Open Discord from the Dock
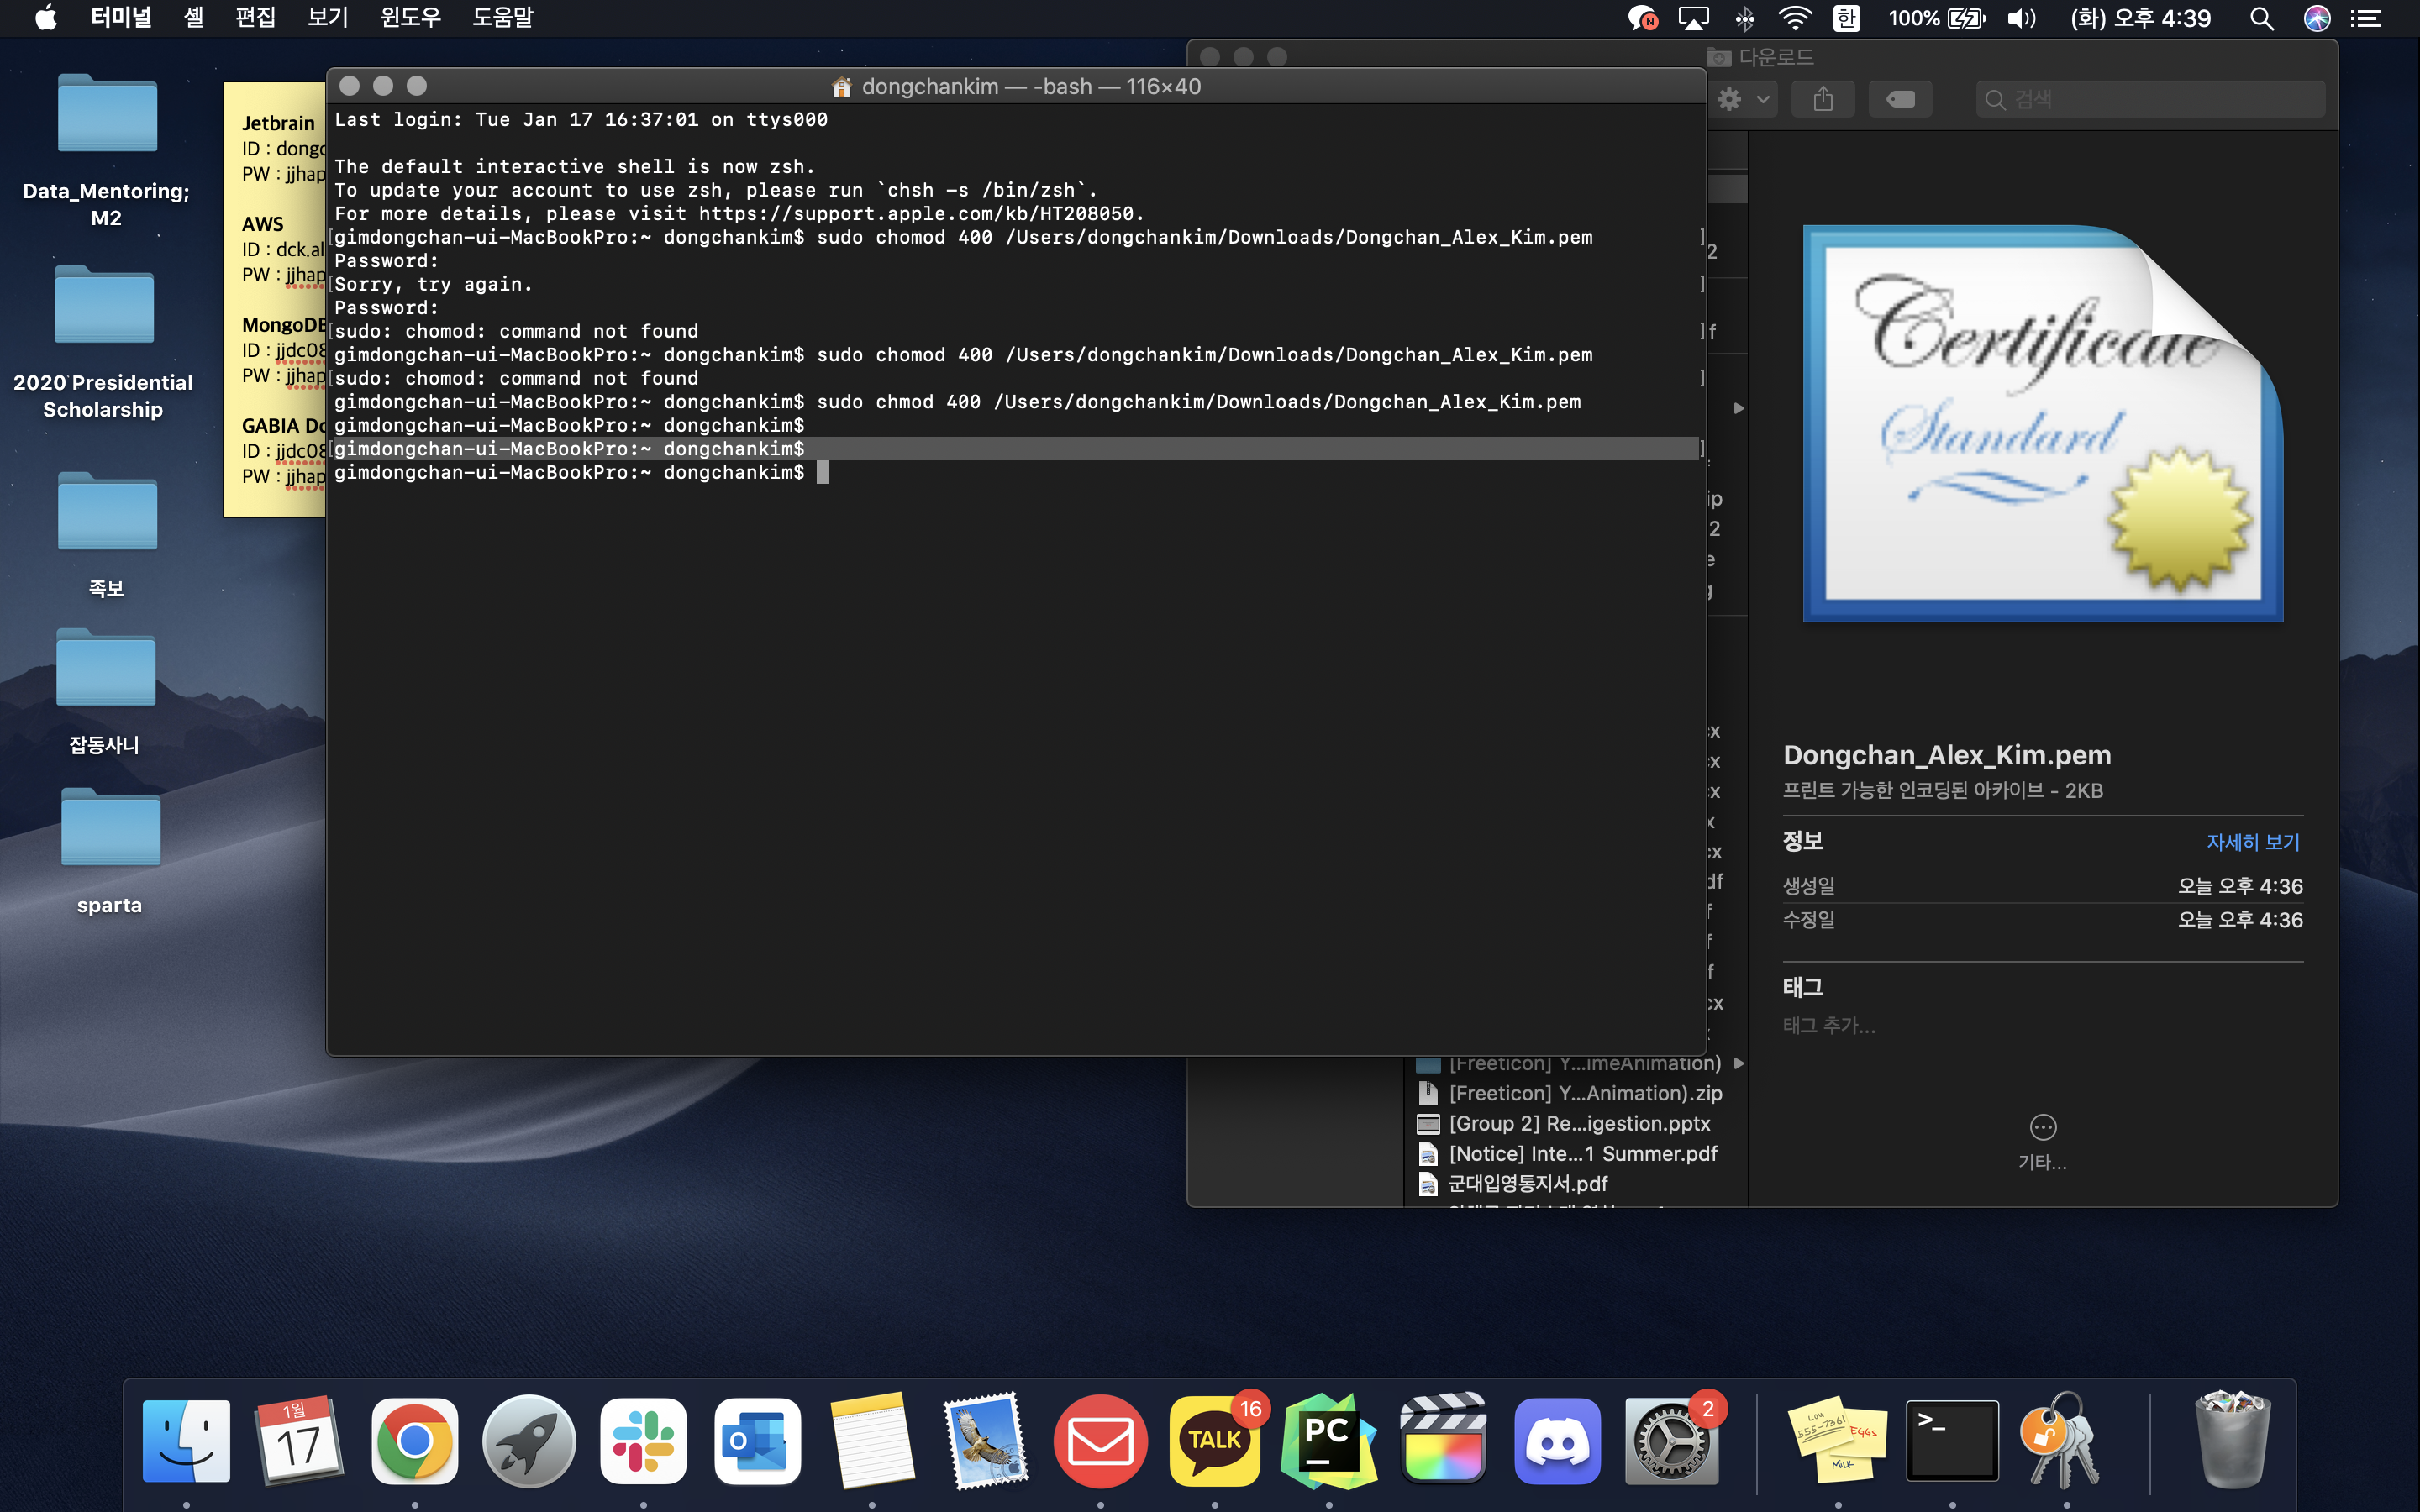The height and width of the screenshot is (1512, 2420). click(1557, 1440)
